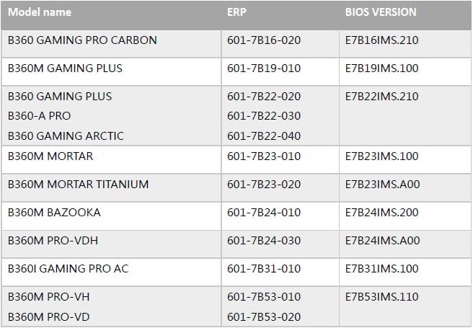
Task: Click the B360 GAMING ARCTIC entry
Action: (66, 136)
